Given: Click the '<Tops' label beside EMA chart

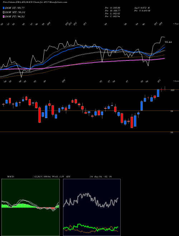Looking at the screenshot, I should click(176, 24).
